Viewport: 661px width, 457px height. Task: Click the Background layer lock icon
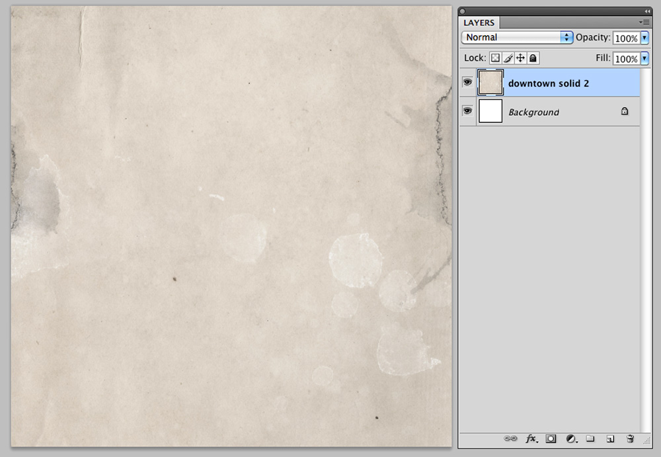click(x=625, y=111)
